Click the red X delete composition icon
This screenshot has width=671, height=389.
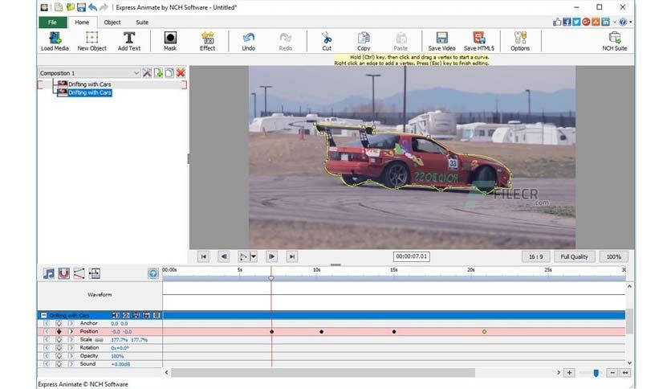pyautogui.click(x=181, y=73)
